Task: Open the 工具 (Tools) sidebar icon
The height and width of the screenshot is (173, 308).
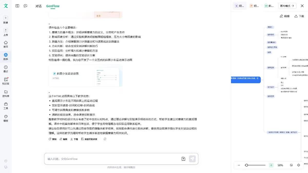Action: (x=6, y=105)
